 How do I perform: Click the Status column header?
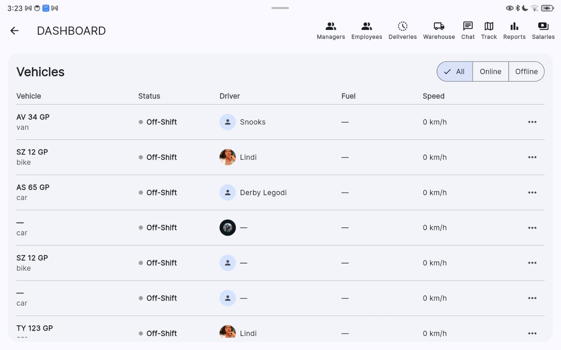tap(149, 96)
